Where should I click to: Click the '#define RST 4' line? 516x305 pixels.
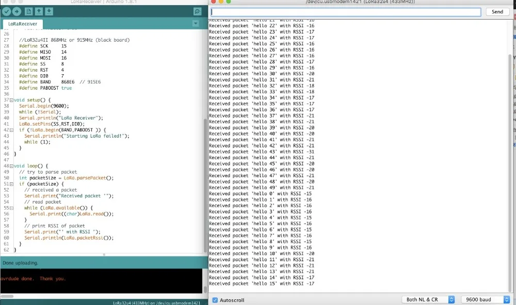(41, 70)
